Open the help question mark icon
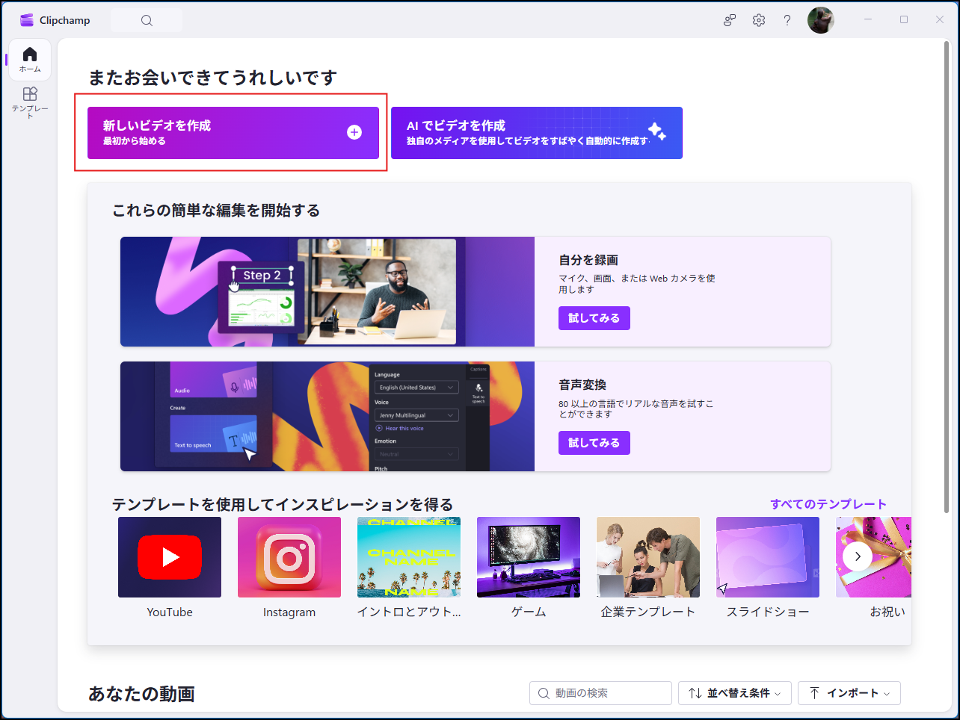The image size is (960, 720). tap(787, 20)
